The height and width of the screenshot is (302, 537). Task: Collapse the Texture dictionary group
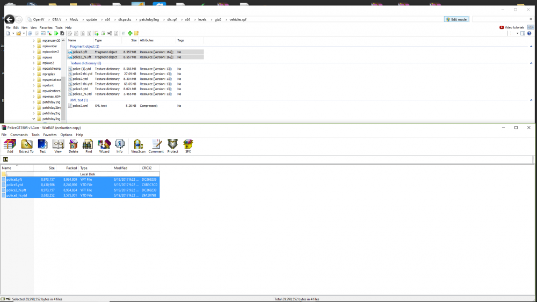(x=531, y=63)
